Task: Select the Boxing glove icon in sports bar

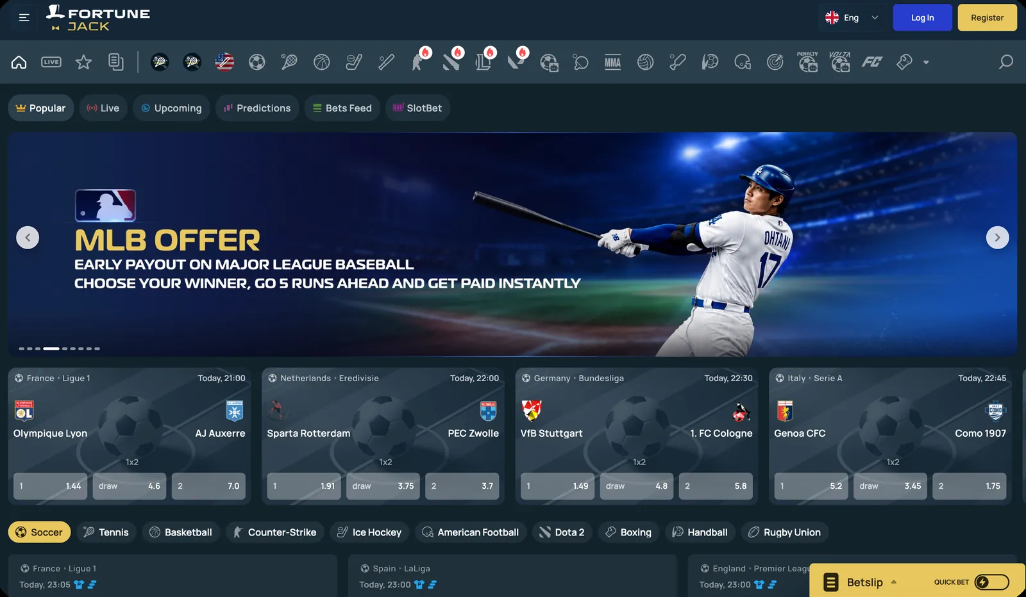Action: pyautogui.click(x=905, y=62)
